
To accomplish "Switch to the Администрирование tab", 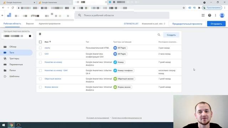I will [x=50, y=24].
